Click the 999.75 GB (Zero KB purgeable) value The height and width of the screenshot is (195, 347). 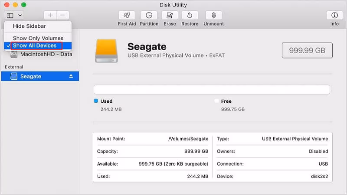point(173,164)
